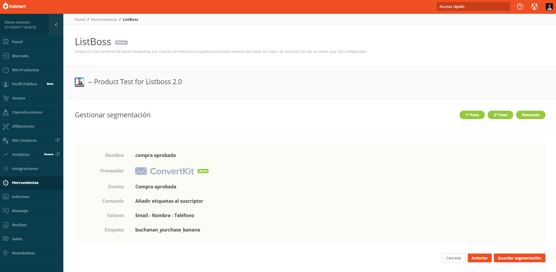Go to 2º Paso step button
Viewport: 556px width, 272px height.
point(500,115)
